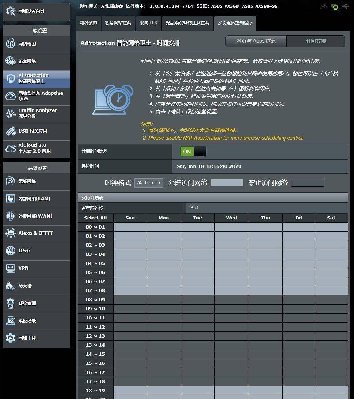This screenshot has height=399, width=354.
Task: Turn off the 开启时间计划 ON switch
Action: (193, 152)
